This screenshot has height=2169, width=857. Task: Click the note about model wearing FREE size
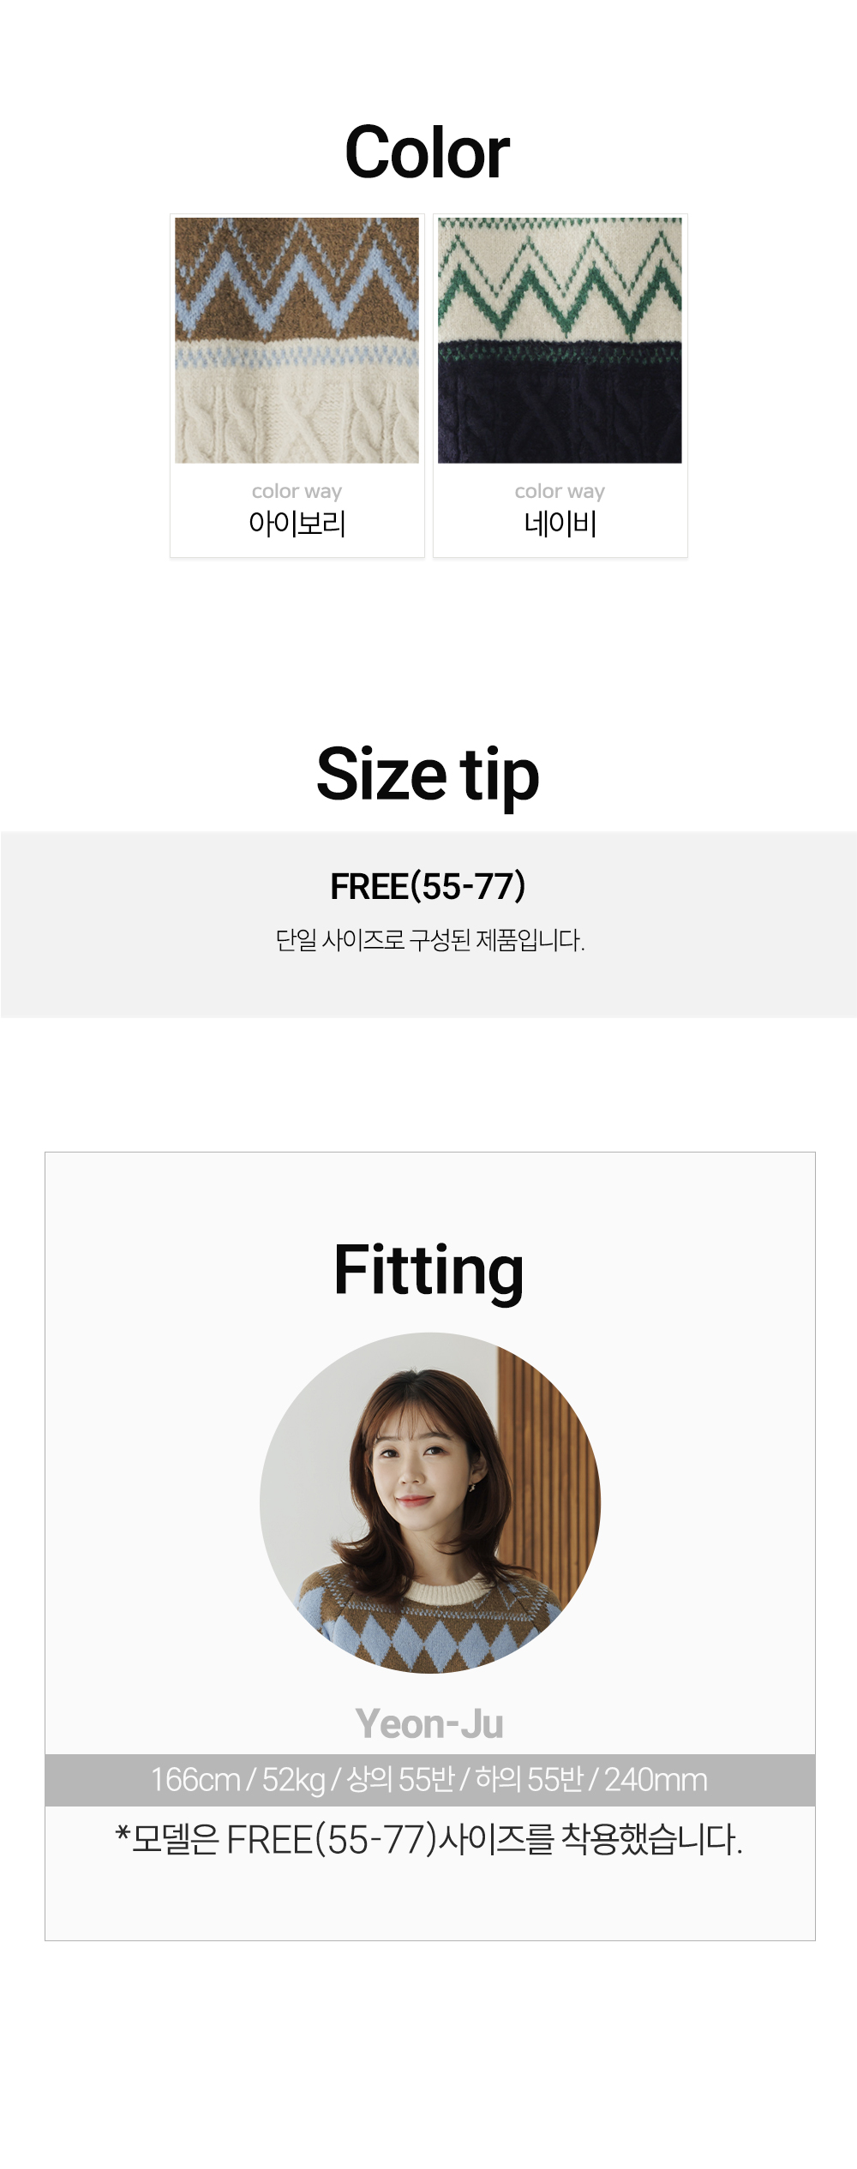[429, 1839]
